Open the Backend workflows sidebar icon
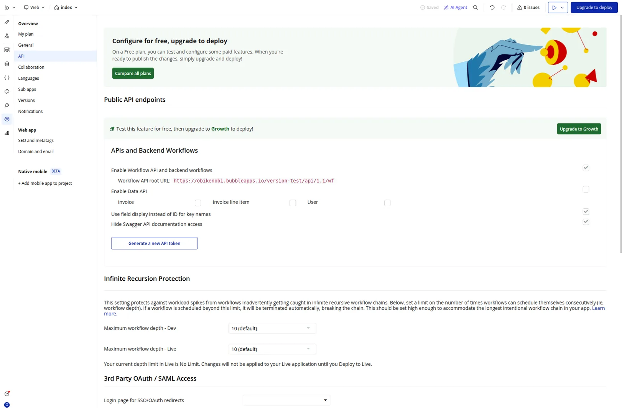Image resolution: width=622 pixels, height=408 pixels. (7, 50)
